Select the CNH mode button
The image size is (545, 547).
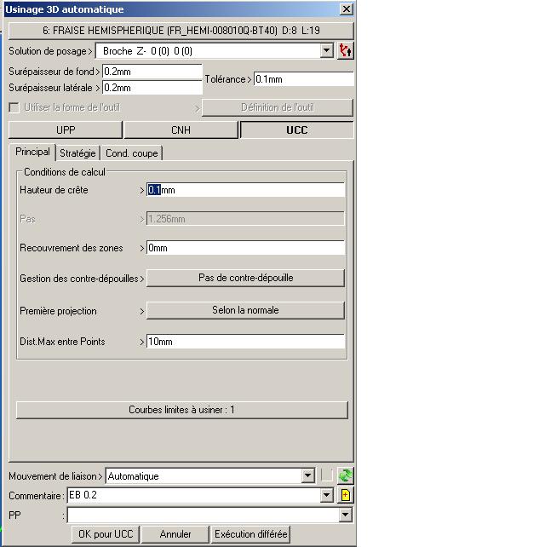pyautogui.click(x=181, y=130)
